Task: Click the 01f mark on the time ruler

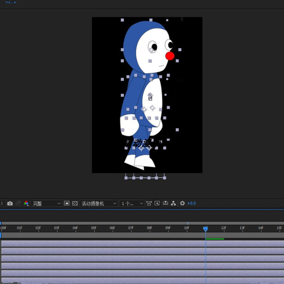Action: click(x=20, y=228)
